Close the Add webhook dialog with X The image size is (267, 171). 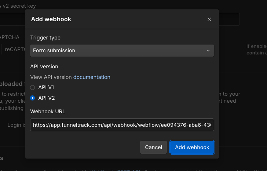tap(209, 19)
